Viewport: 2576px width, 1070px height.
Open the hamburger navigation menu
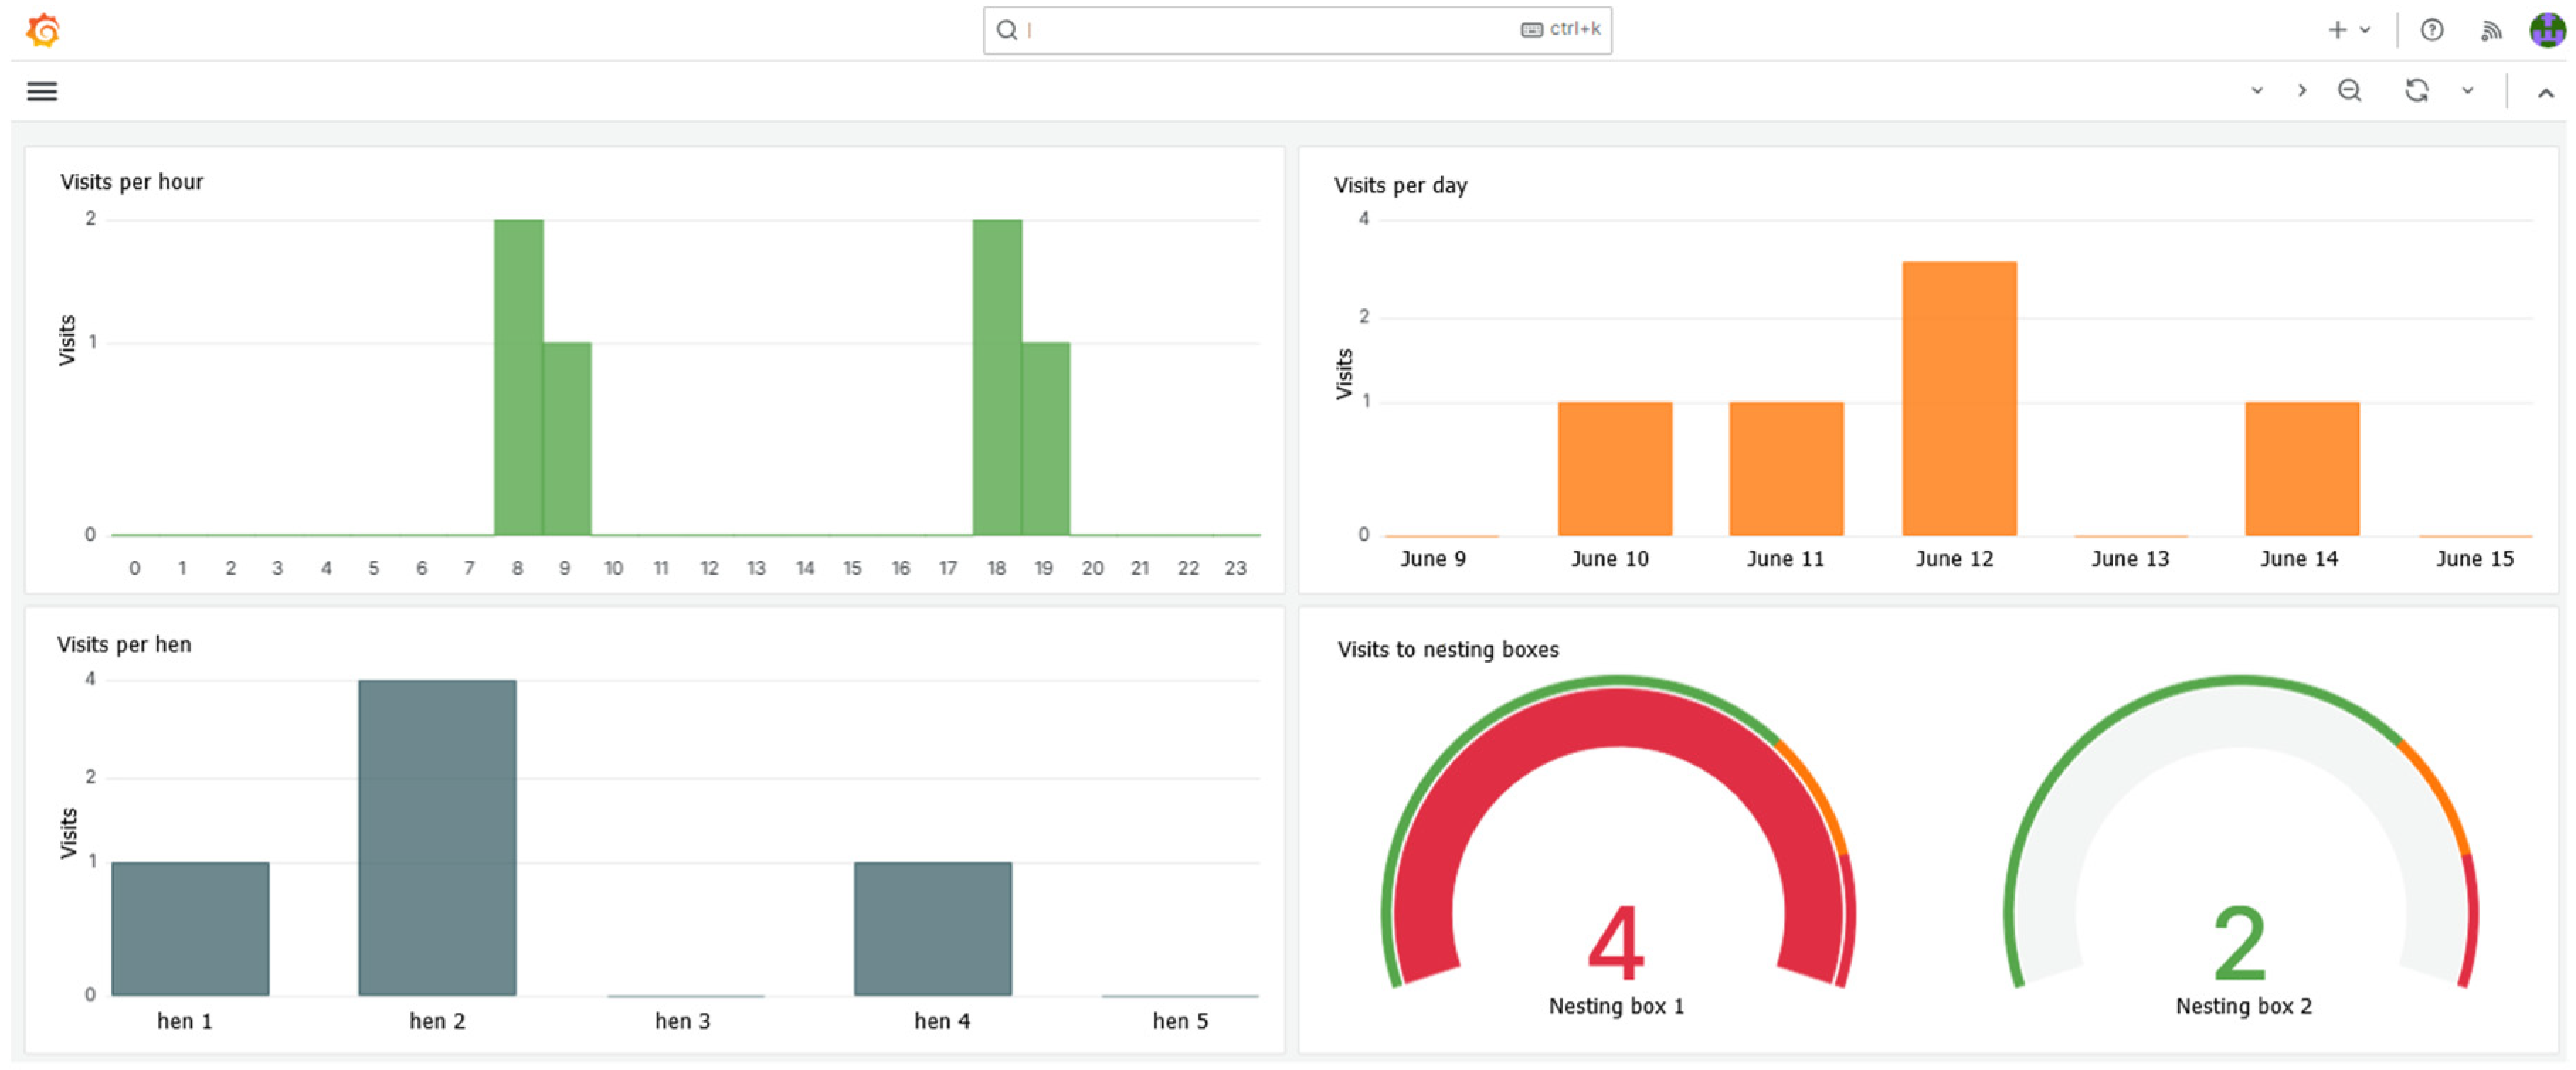point(42,91)
